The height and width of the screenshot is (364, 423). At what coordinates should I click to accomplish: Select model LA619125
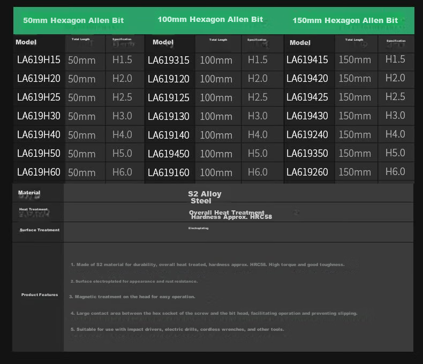pos(169,97)
